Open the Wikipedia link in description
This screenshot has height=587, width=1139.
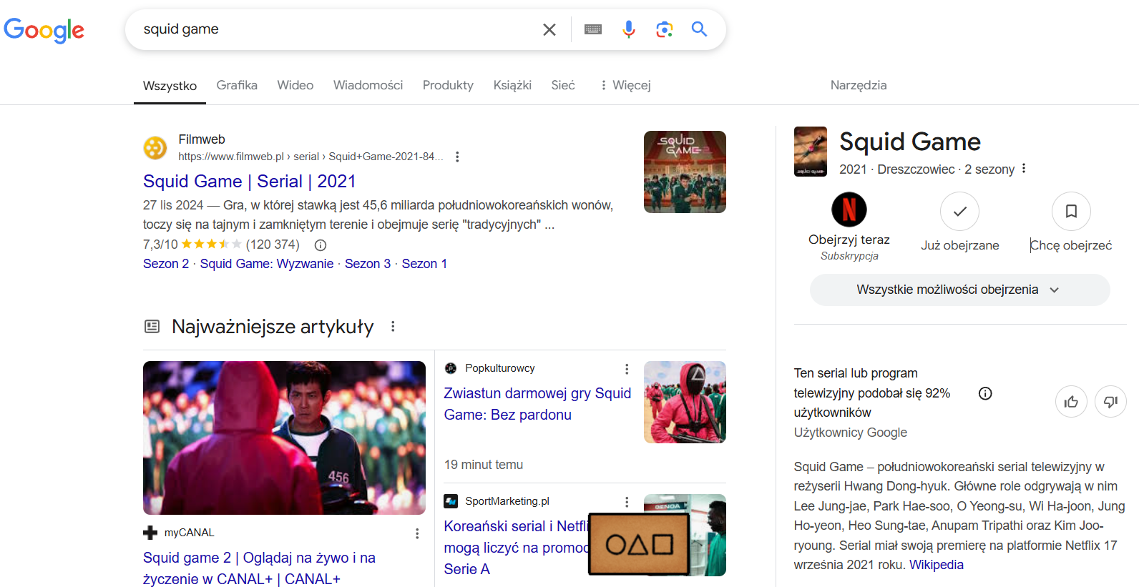937,565
